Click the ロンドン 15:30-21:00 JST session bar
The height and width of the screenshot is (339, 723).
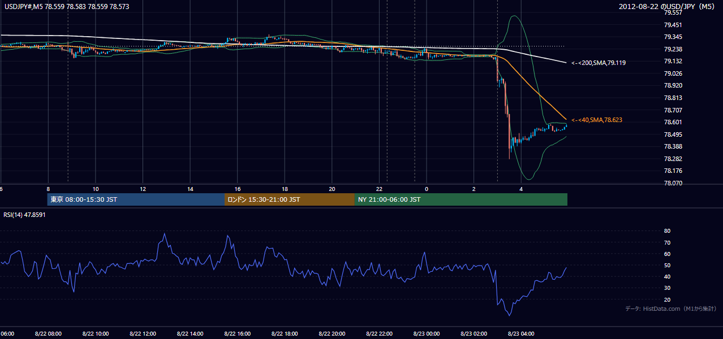(x=290, y=199)
